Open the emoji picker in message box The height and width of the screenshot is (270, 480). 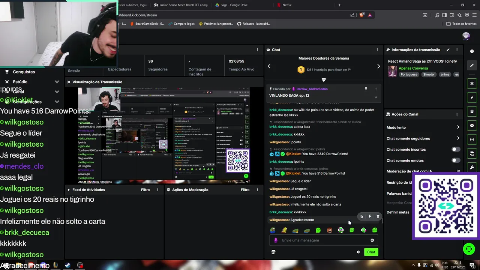pyautogui.click(x=372, y=240)
